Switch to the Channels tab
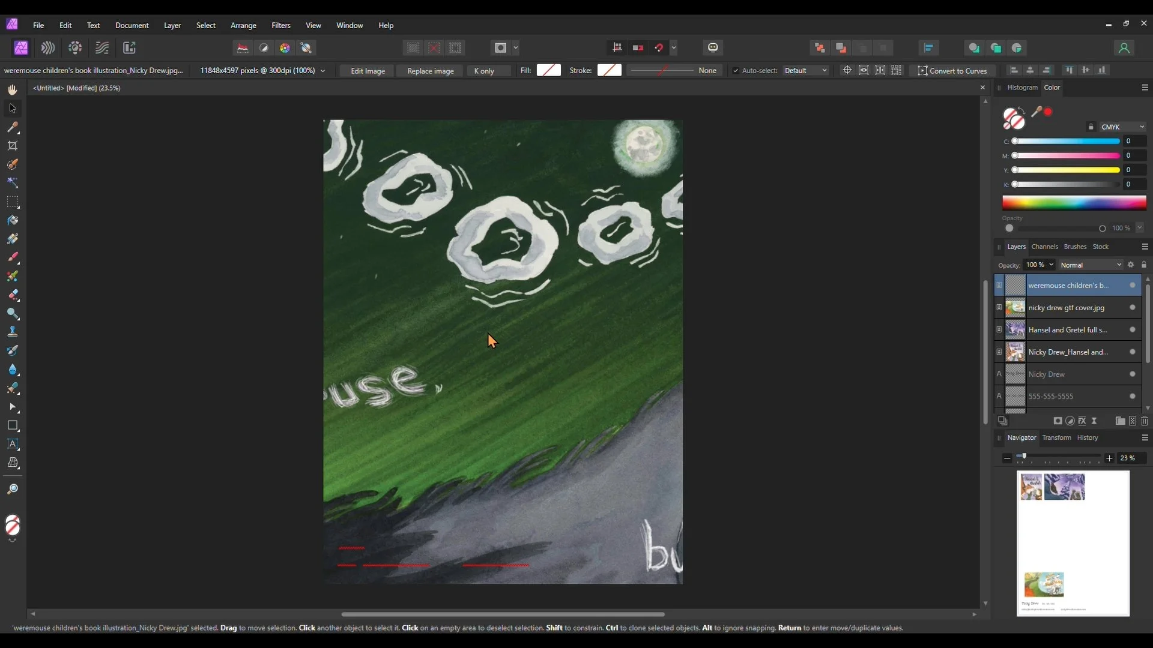Viewport: 1153px width, 648px height. click(1044, 247)
